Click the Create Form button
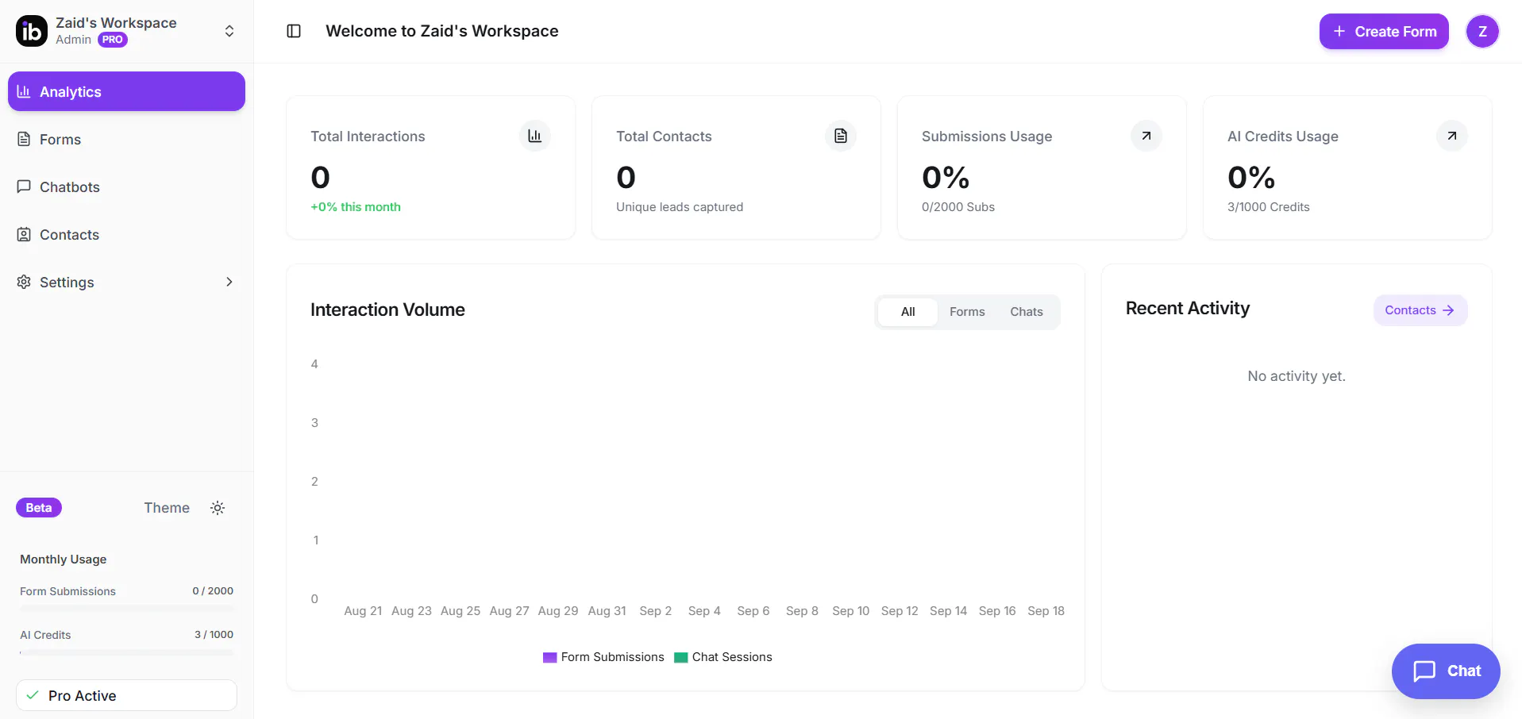 coord(1384,32)
